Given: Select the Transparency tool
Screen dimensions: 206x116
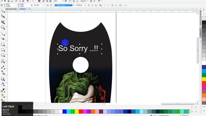Looking at the screenshot, I should click(x=3, y=84).
